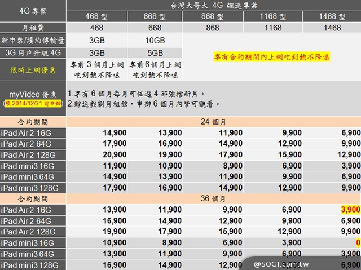This screenshot has width=361, height=270.
Task: Select the "1468 型" plan column header
Action: (332, 16)
